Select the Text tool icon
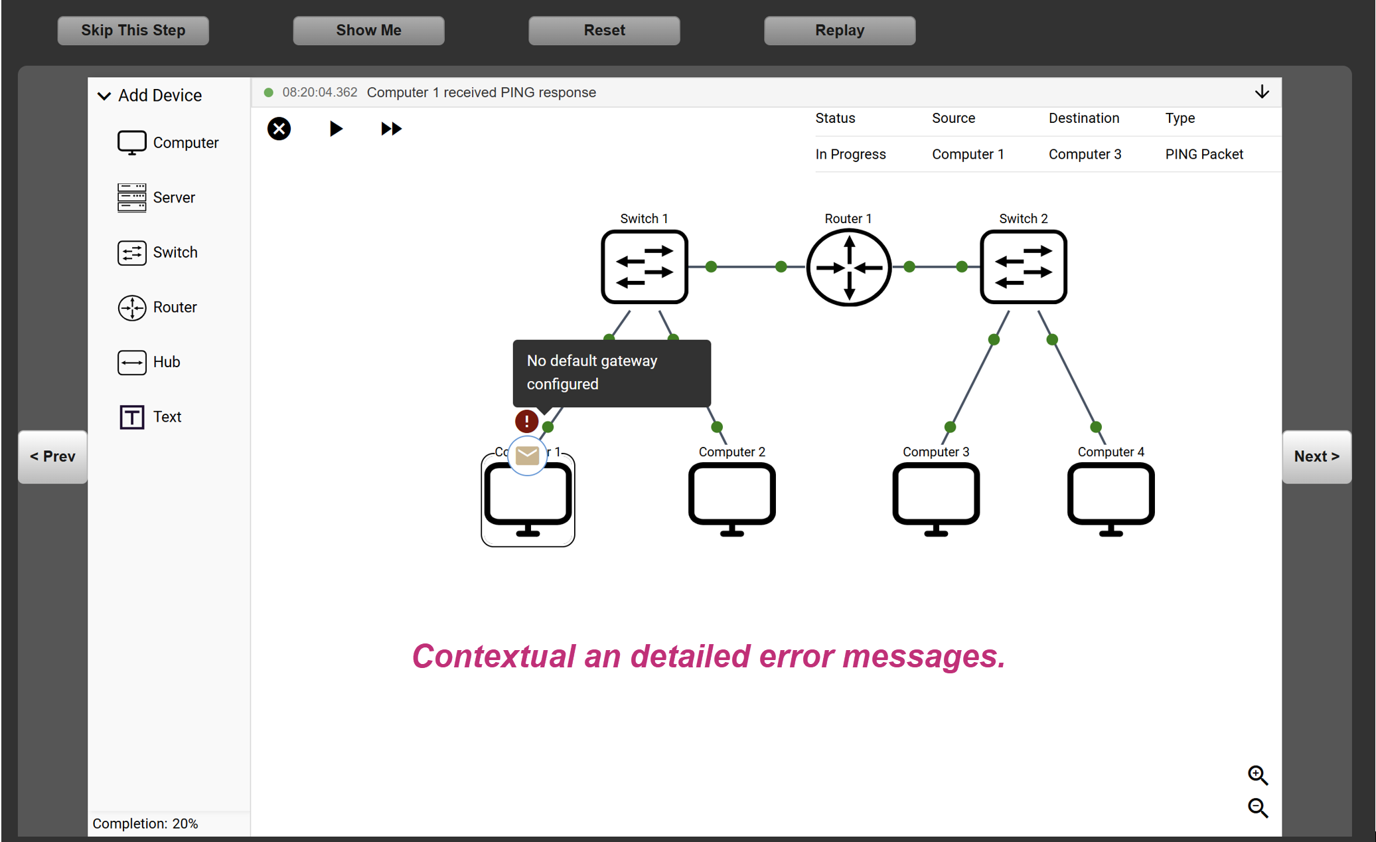1376x842 pixels. point(131,417)
